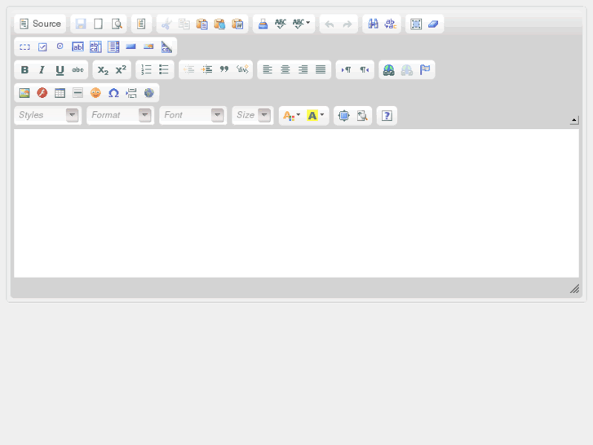Insert a Text Field
Image resolution: width=593 pixels, height=445 pixels.
(78, 47)
